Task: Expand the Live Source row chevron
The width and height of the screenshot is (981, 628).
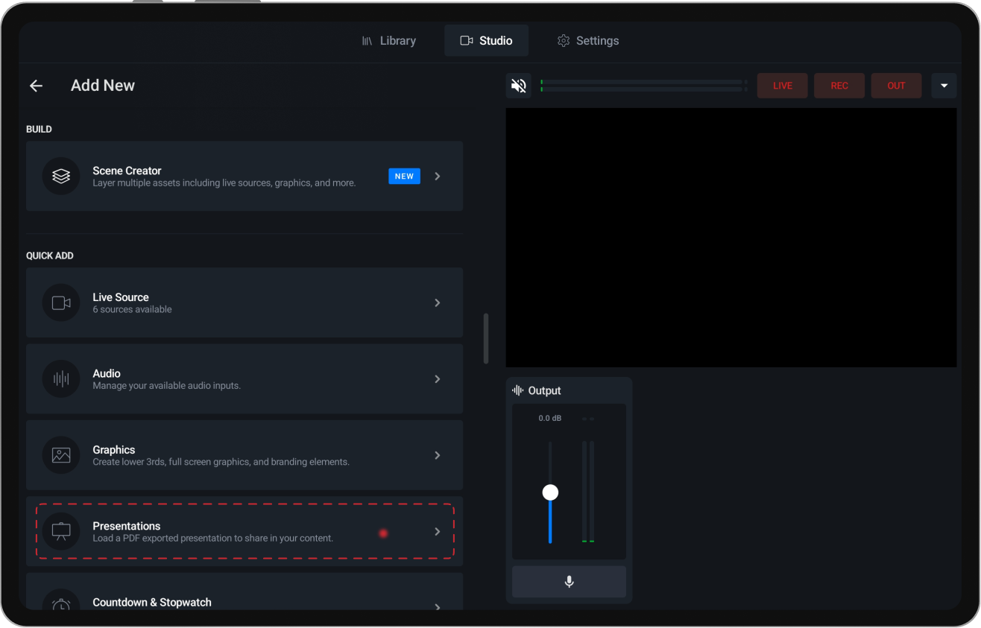Action: coord(437,302)
